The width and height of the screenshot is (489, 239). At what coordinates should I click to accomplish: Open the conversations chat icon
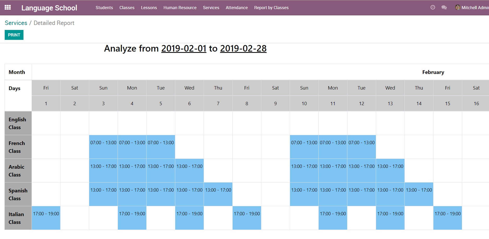click(444, 8)
